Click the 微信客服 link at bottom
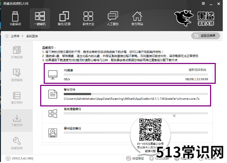This screenshot has height=163, width=227. click(135, 158)
